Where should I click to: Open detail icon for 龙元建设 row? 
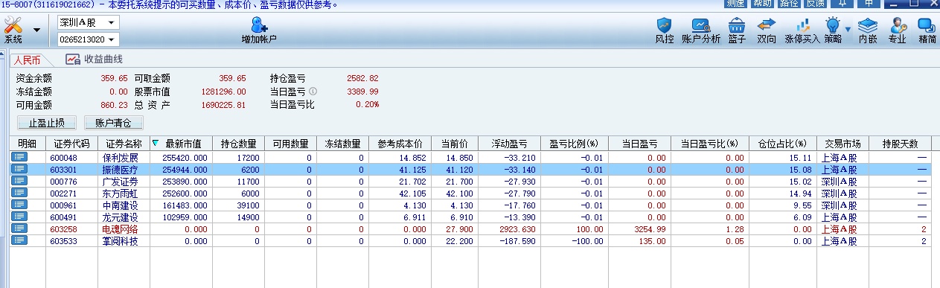tap(19, 217)
